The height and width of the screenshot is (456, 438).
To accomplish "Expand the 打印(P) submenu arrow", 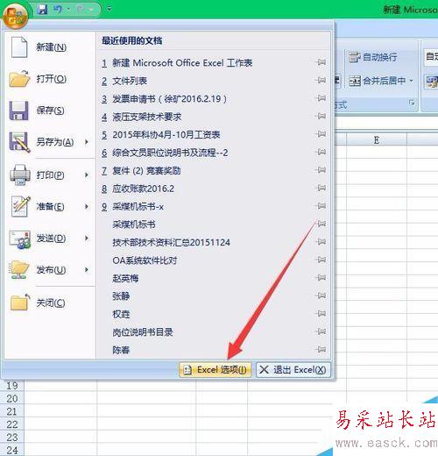I will pyautogui.click(x=87, y=175).
